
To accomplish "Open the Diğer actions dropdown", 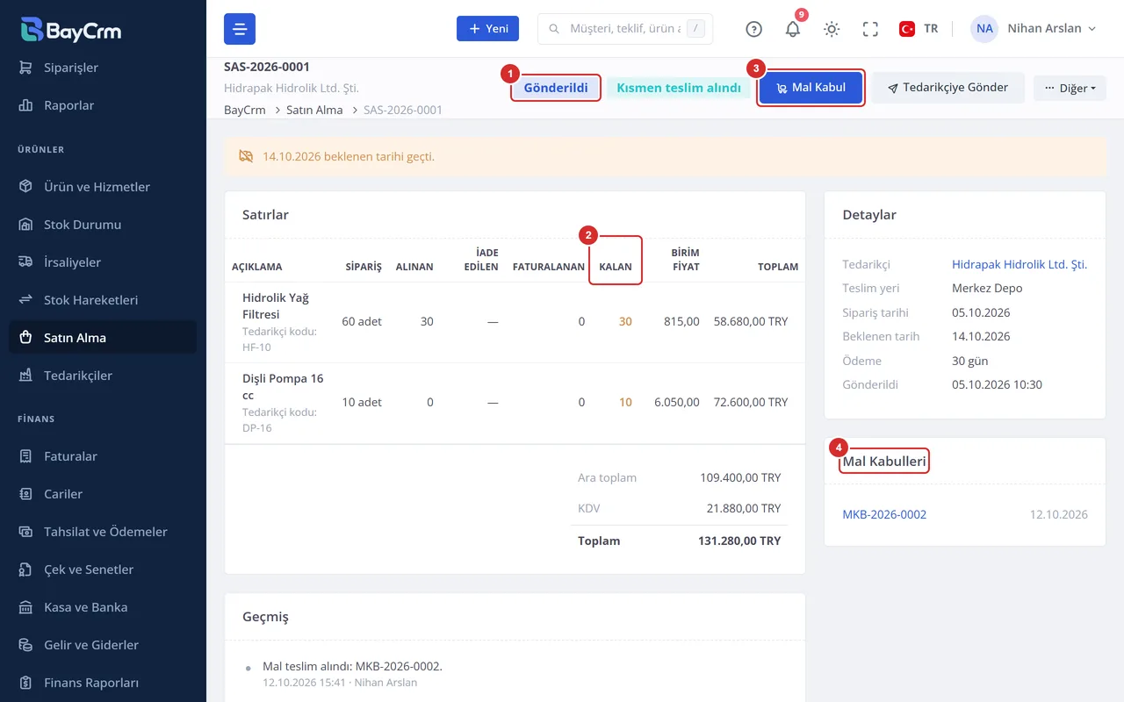I will [1070, 88].
